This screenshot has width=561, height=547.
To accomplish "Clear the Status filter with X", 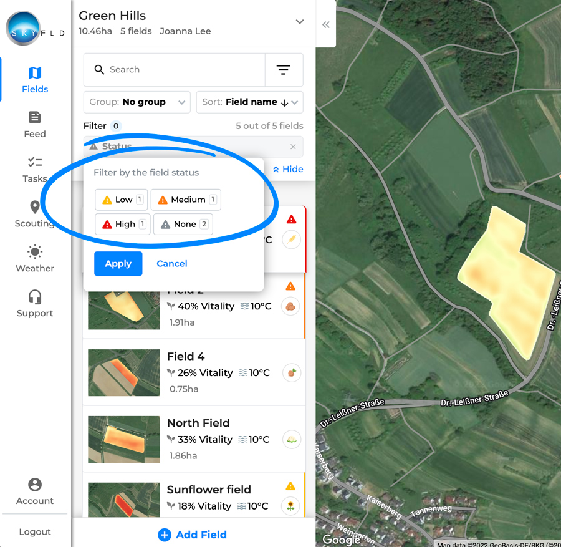I will coord(293,147).
